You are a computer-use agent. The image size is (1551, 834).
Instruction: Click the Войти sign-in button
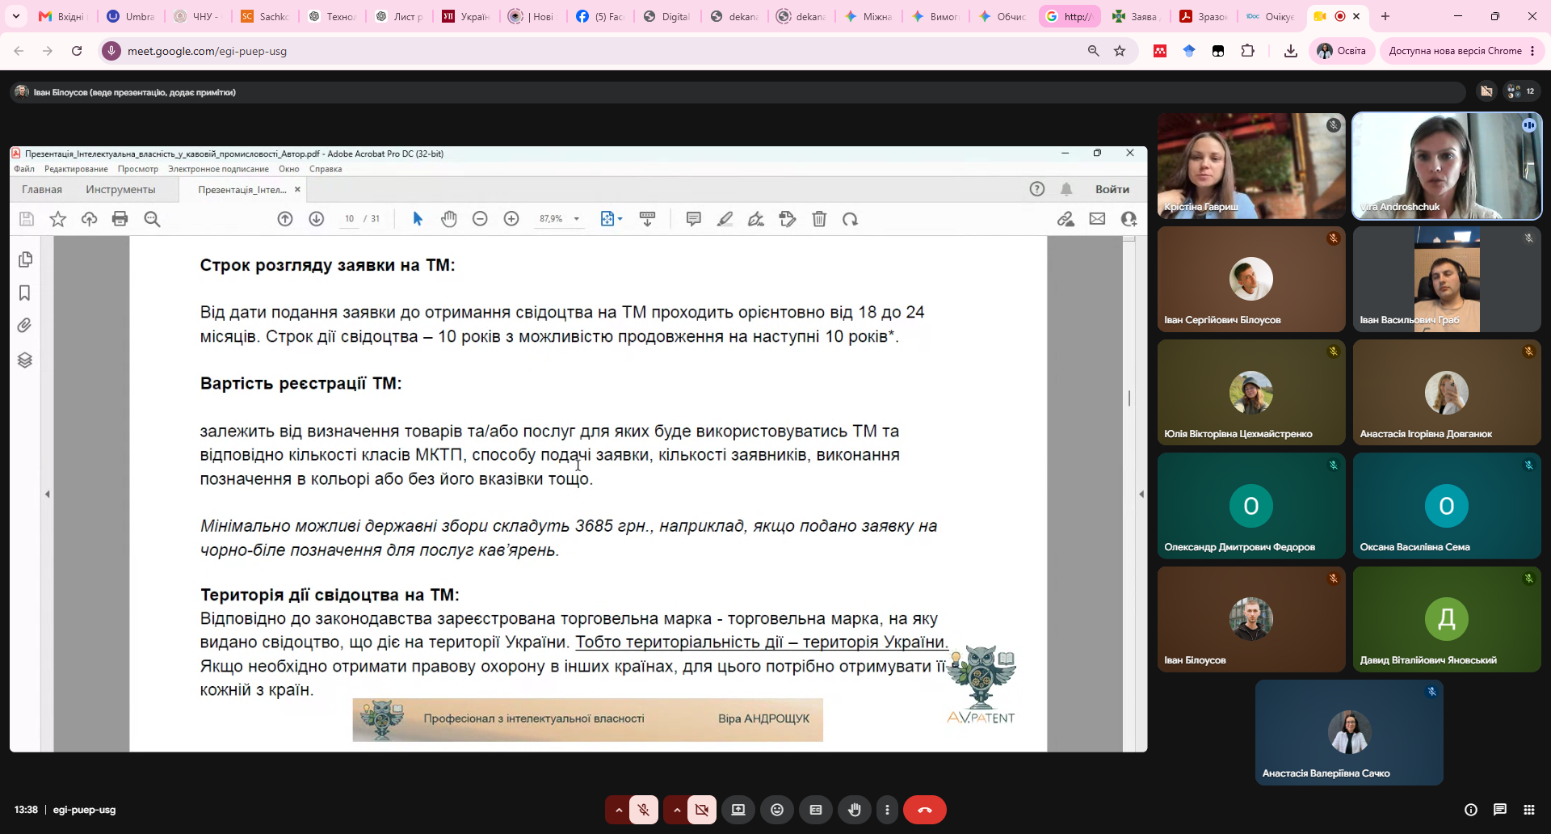tap(1112, 189)
